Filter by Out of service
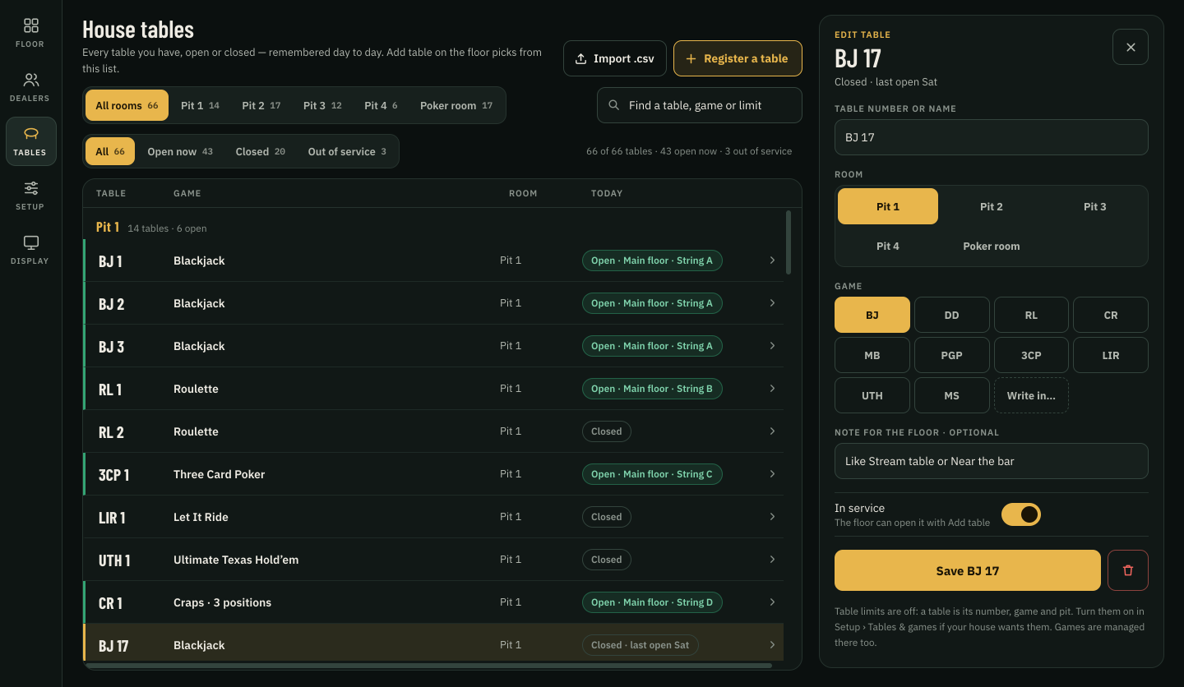This screenshot has width=1184, height=687. tap(347, 151)
